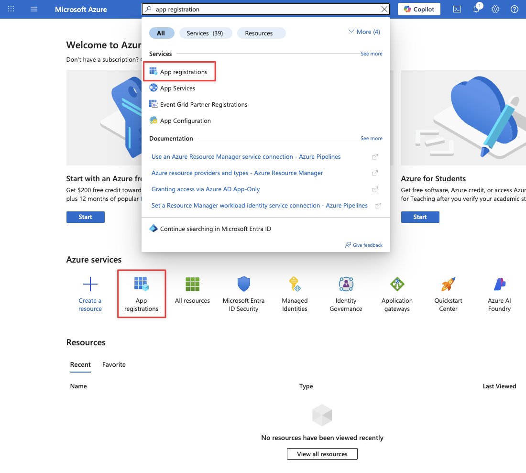This screenshot has height=473, width=526.
Task: Start the Azure free trial
Action: click(x=86, y=217)
